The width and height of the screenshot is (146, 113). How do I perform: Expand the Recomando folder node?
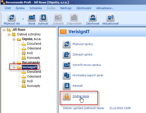[x=14, y=63]
